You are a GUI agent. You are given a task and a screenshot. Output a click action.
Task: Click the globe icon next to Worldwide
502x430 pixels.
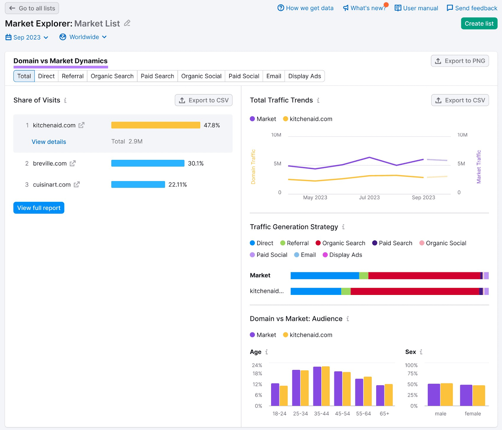tap(63, 37)
